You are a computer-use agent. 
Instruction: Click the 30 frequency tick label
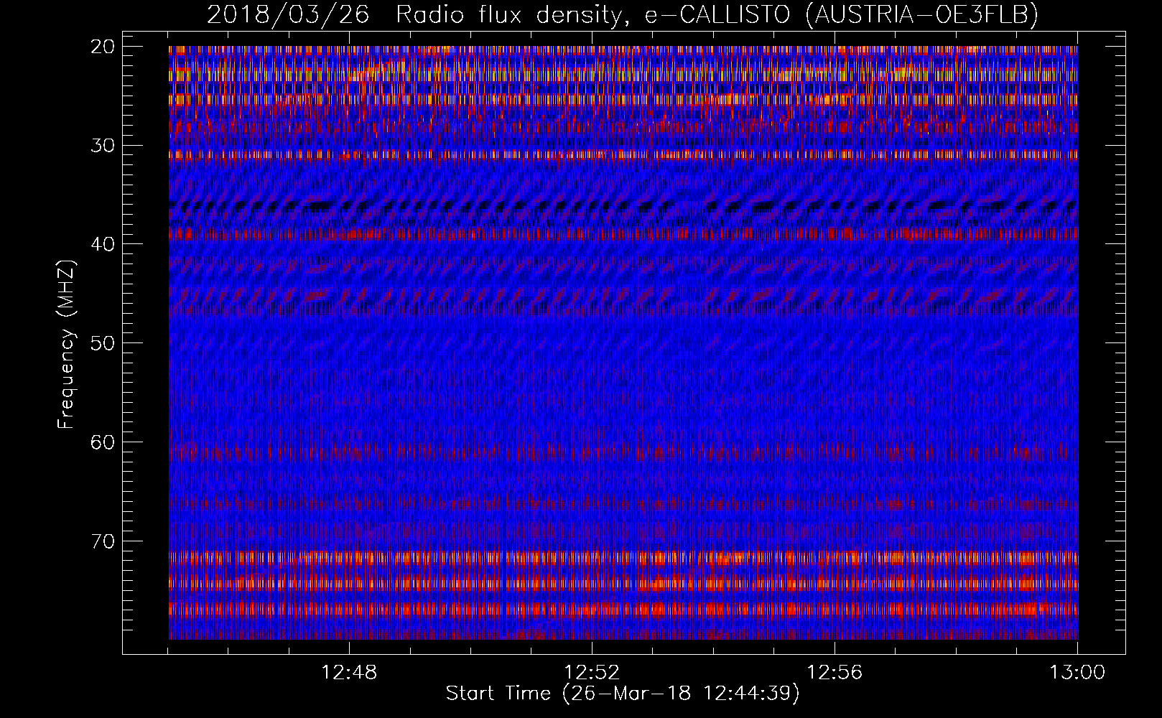103,145
